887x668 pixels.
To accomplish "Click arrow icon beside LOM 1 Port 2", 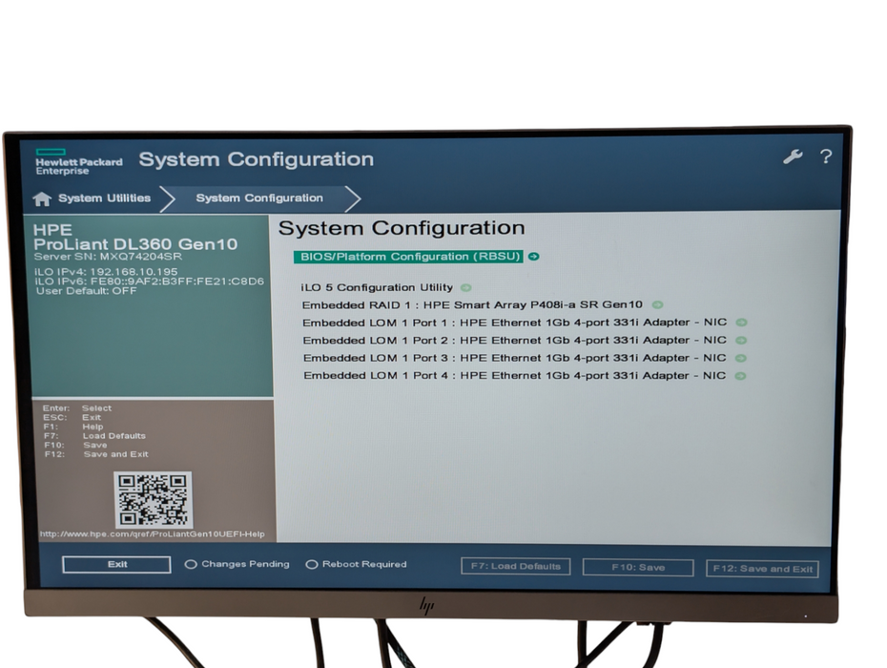I will (x=741, y=341).
